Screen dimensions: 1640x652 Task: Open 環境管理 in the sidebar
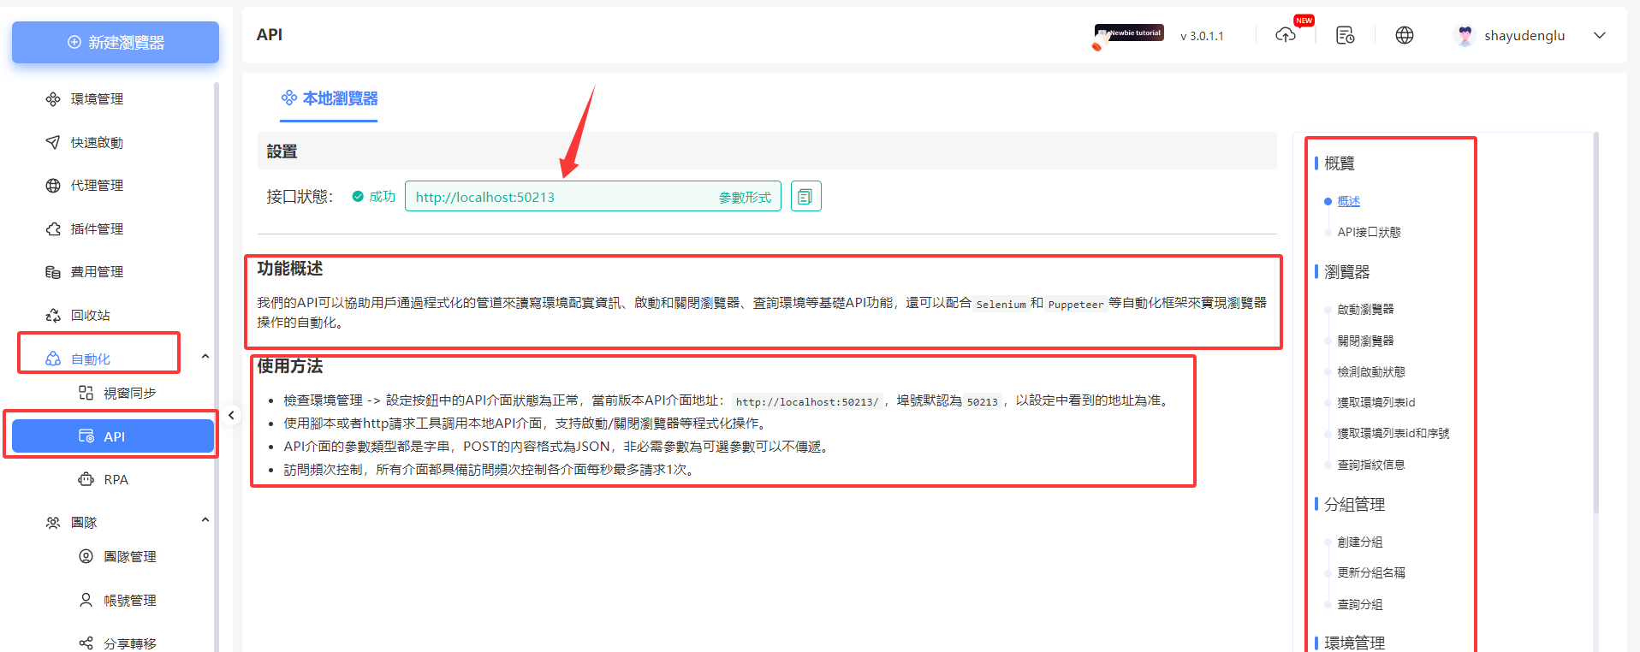[x=97, y=99]
